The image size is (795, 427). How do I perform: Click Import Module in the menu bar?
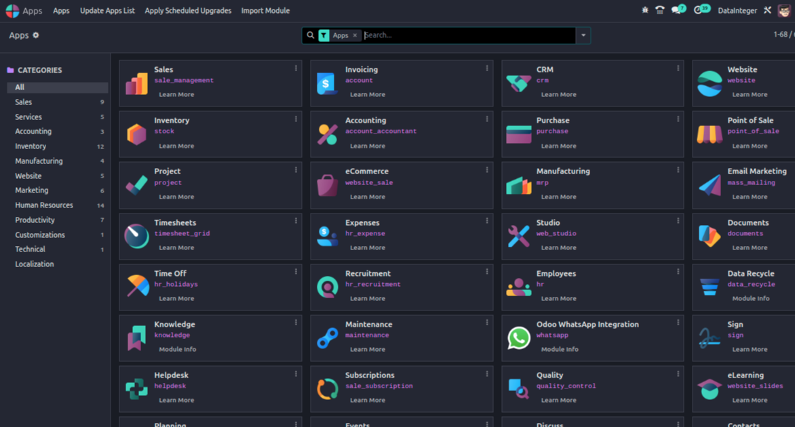coord(265,11)
